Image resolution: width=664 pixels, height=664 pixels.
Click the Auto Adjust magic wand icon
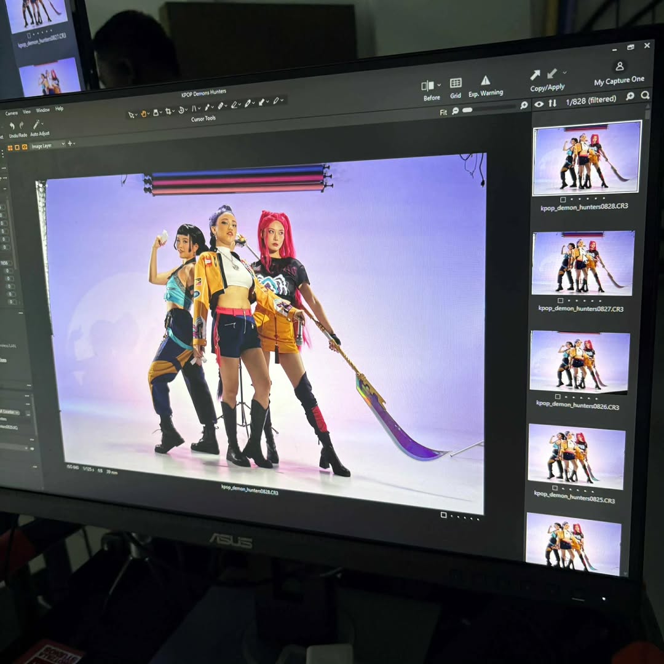37,125
